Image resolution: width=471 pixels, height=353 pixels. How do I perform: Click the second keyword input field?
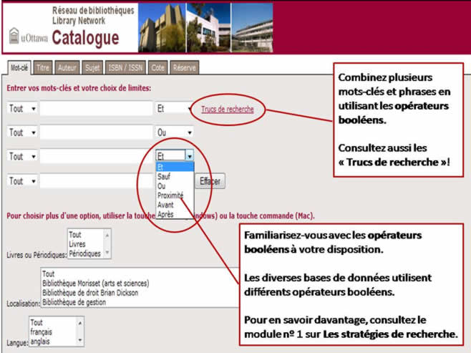pyautogui.click(x=96, y=132)
